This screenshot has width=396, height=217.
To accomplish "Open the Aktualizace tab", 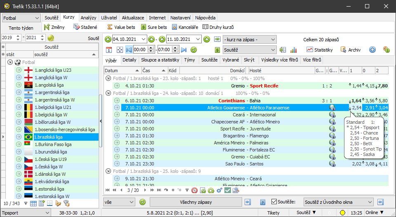I will (133, 18).
